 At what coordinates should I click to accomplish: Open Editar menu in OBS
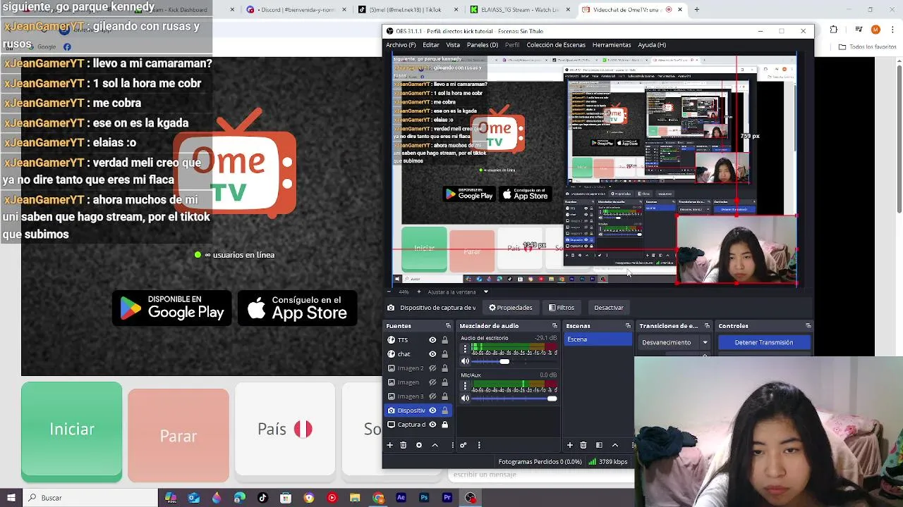tap(430, 45)
